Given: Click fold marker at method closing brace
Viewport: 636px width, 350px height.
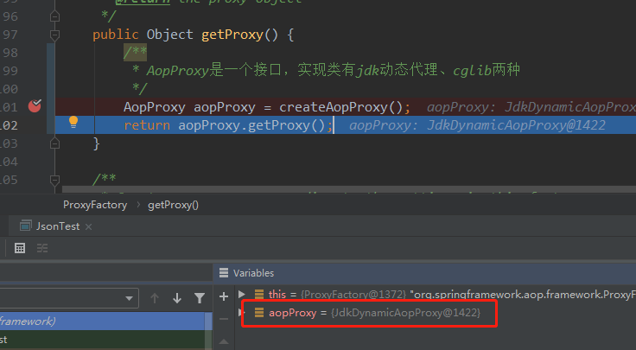Looking at the screenshot, I should coord(54,143).
